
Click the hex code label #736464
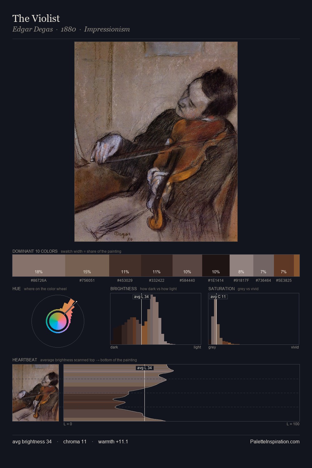click(263, 280)
